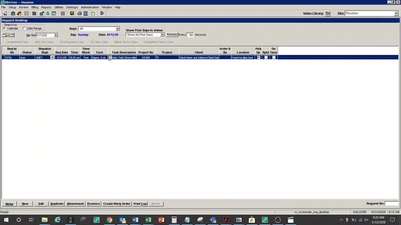The width and height of the screenshot is (401, 225).
Task: Click the schedule window toolbar icon
Action: point(54,13)
